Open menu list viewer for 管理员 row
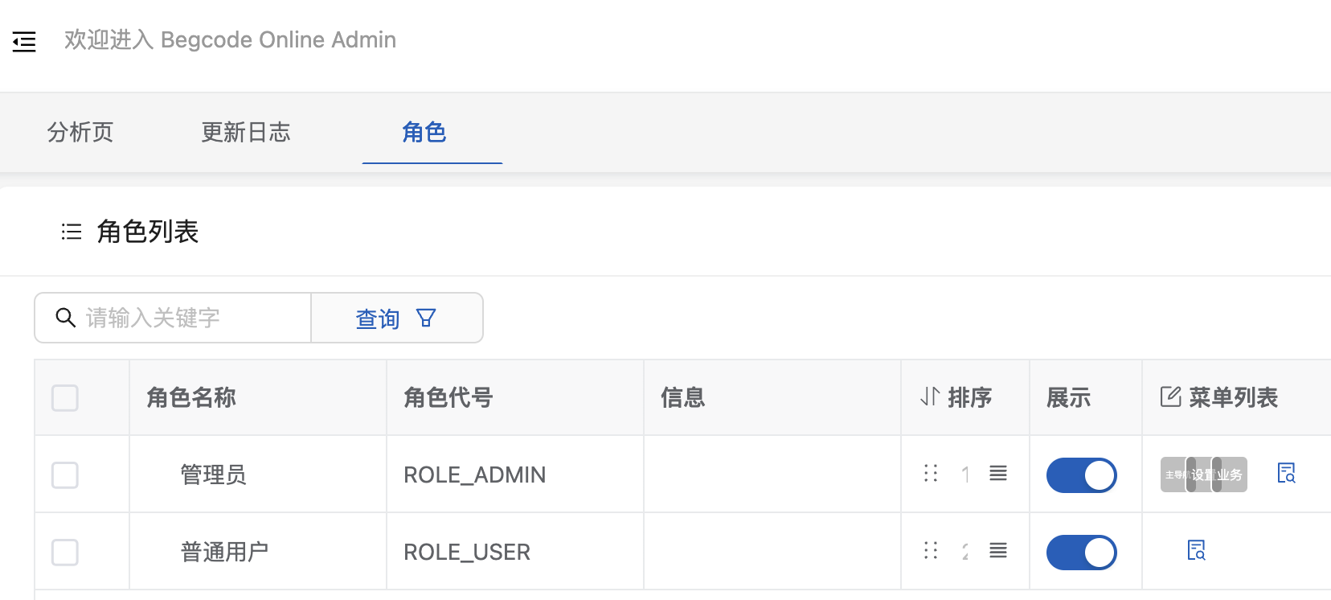The image size is (1331, 600). point(1287,473)
